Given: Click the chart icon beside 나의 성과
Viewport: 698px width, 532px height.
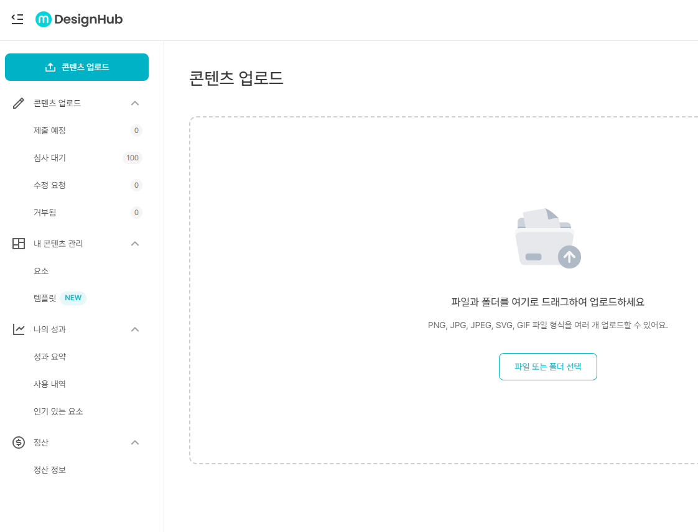Looking at the screenshot, I should click(18, 329).
